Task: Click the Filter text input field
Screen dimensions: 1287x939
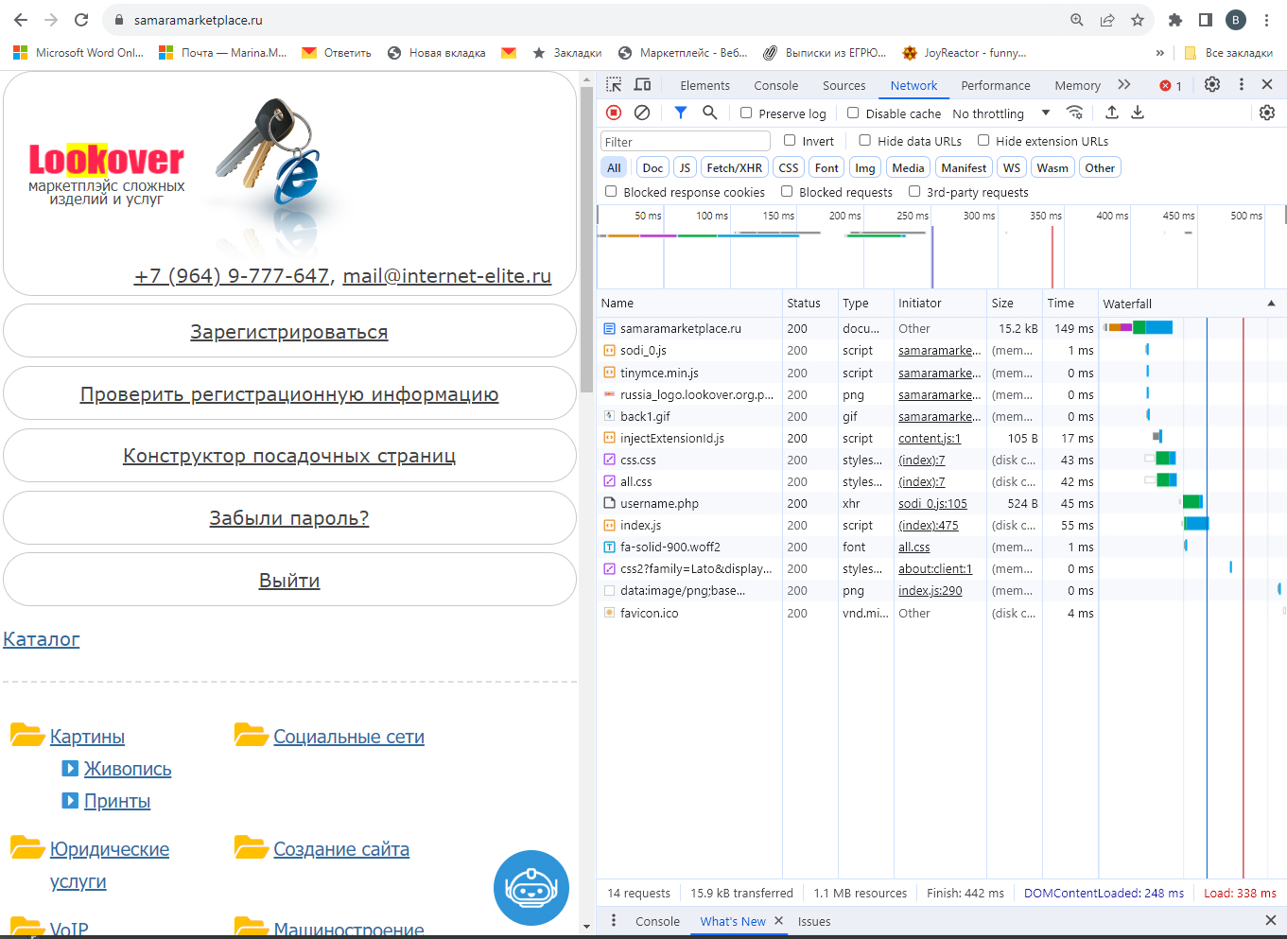Action: [x=686, y=142]
